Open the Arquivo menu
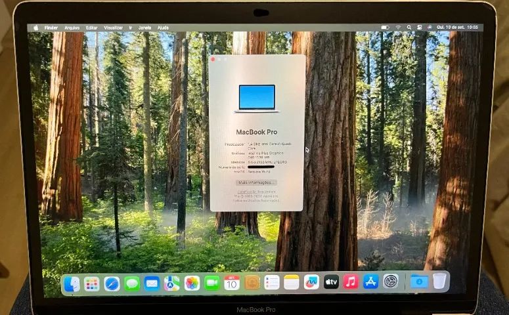Viewport: 509px width, 315px height. [72, 28]
